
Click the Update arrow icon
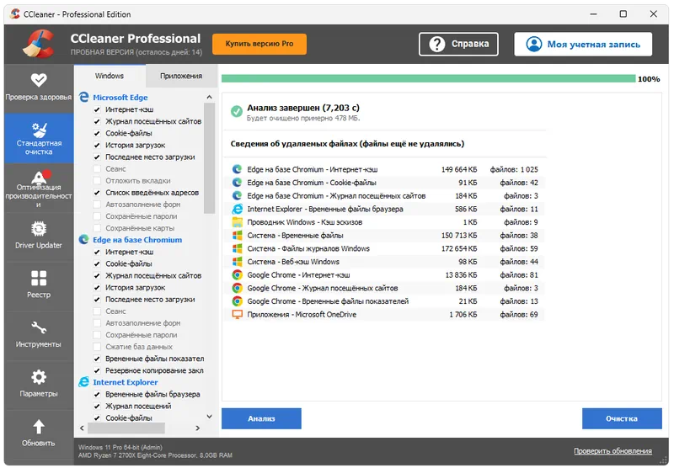[x=39, y=427]
